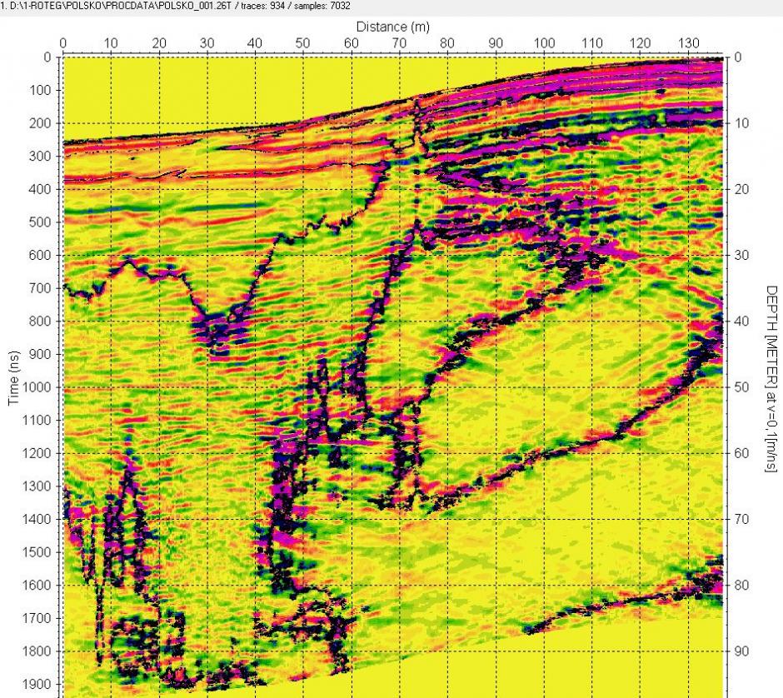Click the 10 label on Depth axis

(741, 123)
